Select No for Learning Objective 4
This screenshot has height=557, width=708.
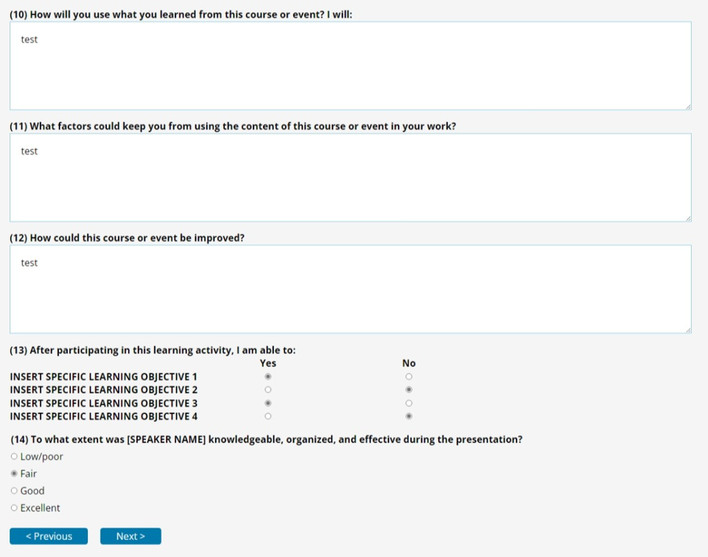coord(409,416)
